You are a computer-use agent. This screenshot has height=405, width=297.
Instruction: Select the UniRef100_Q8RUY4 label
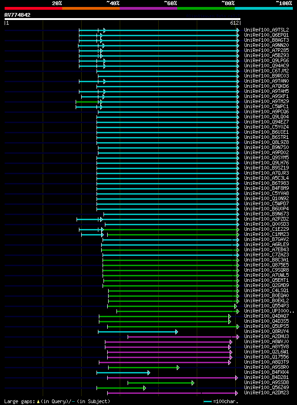[266, 332]
